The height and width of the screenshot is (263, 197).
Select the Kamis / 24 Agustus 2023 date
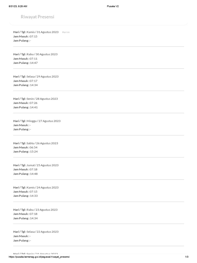pyautogui.click(x=43, y=187)
